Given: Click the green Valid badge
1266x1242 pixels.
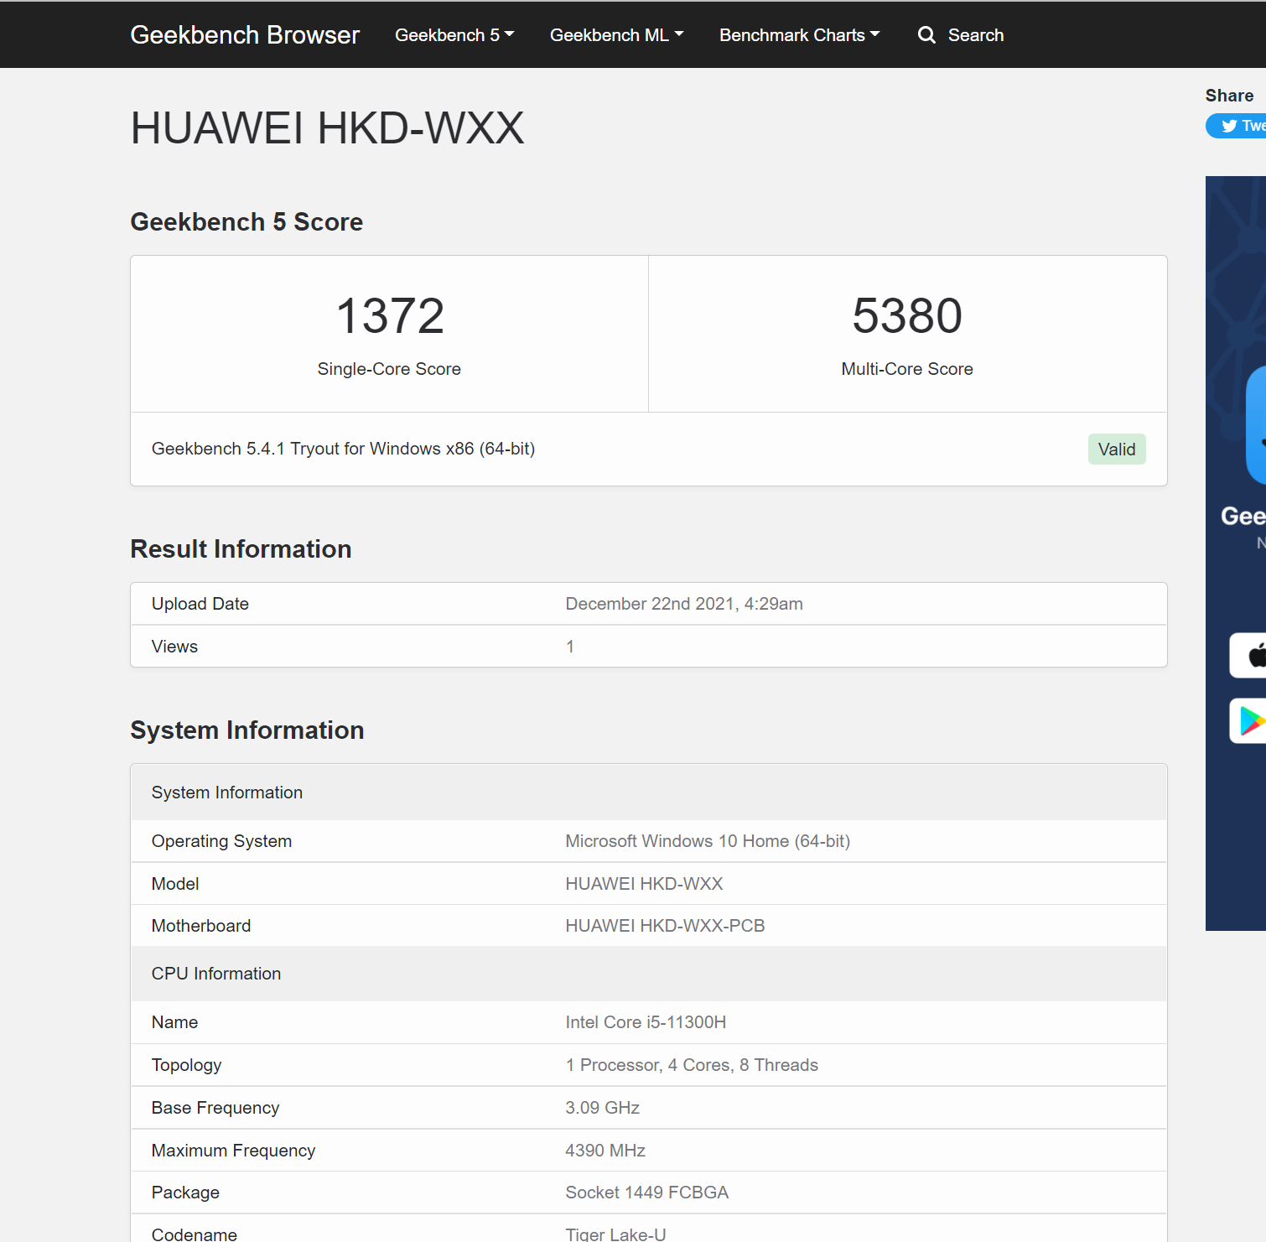Looking at the screenshot, I should (x=1116, y=450).
